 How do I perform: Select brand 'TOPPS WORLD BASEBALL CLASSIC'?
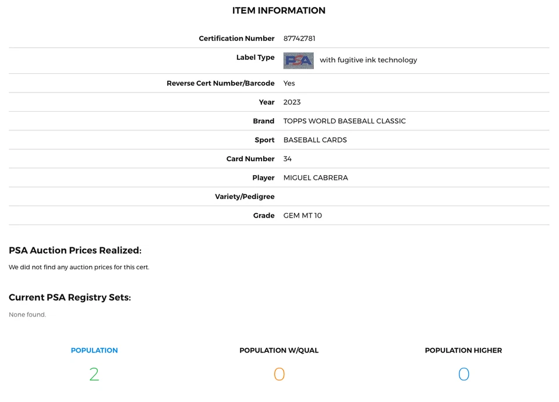coord(344,121)
